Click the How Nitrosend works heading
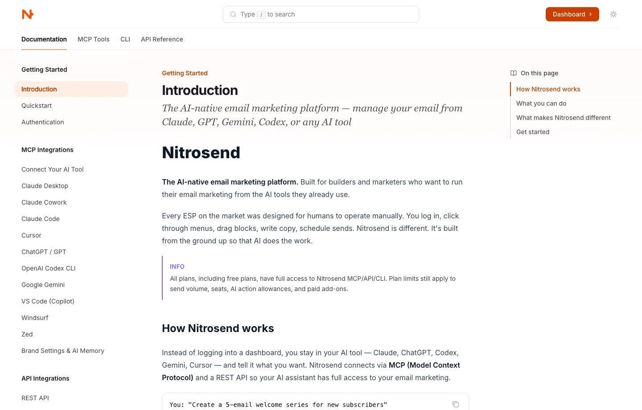 218,328
